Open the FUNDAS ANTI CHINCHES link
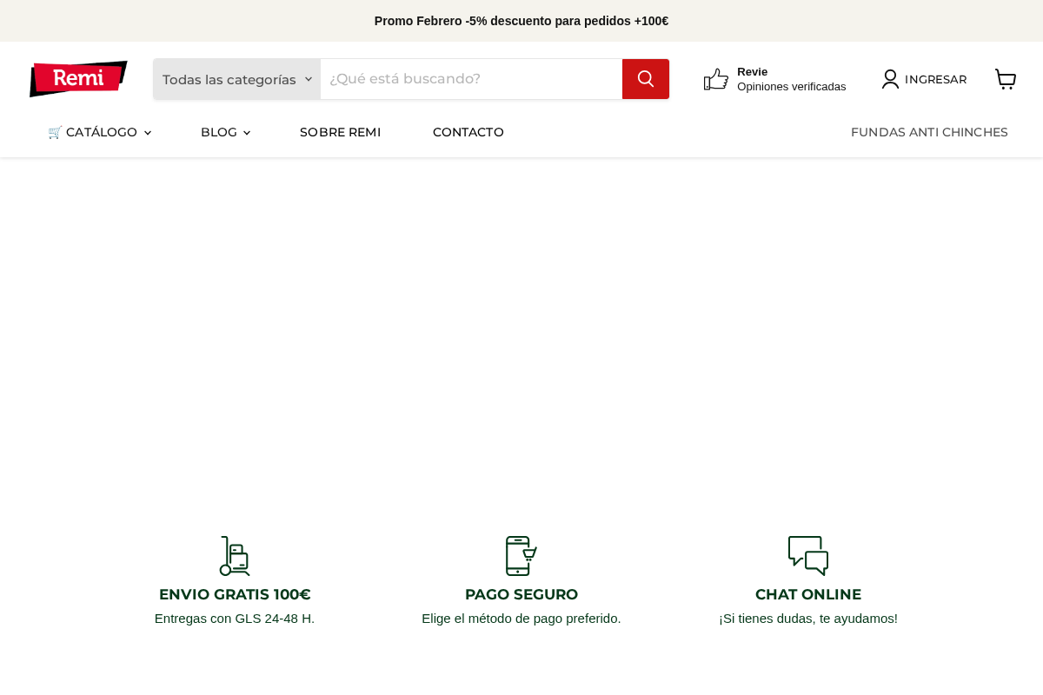This screenshot has height=695, width=1043. 929,132
